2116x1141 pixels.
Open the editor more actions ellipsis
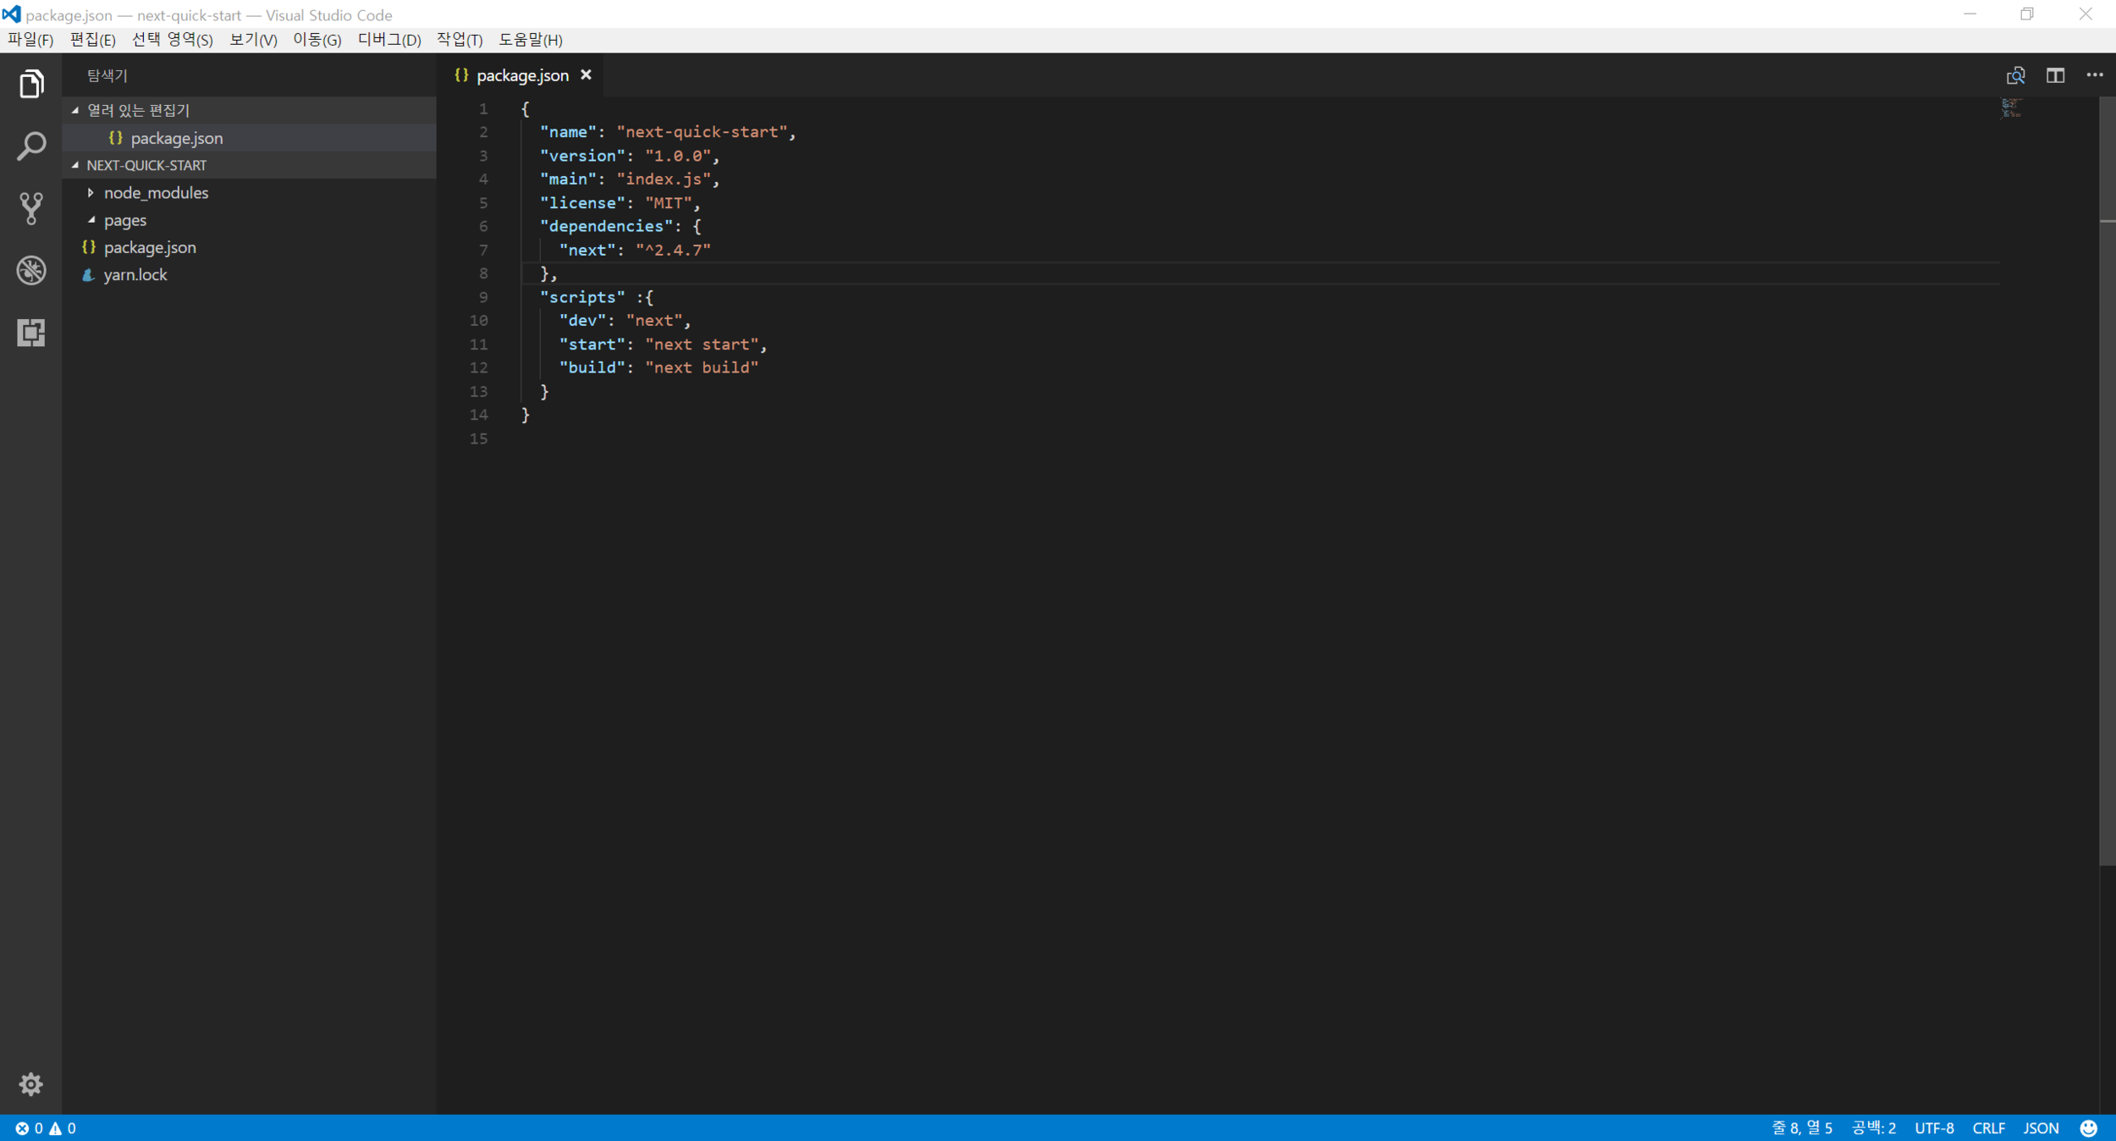point(2094,75)
